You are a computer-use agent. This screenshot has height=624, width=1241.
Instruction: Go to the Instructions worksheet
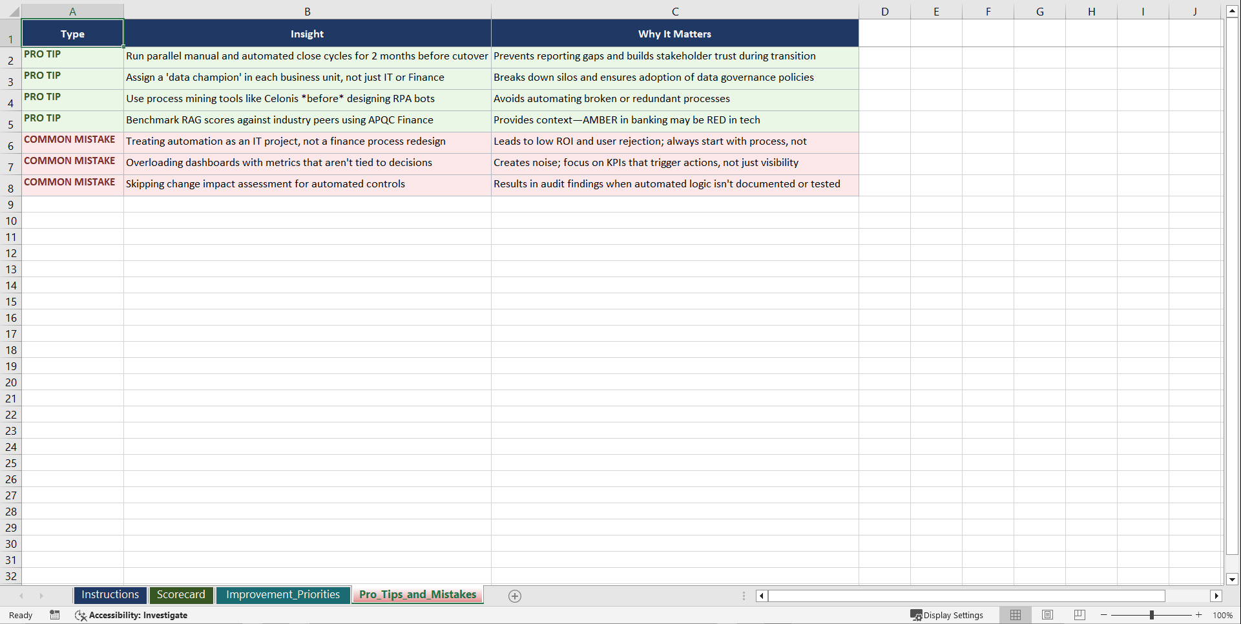click(x=110, y=595)
